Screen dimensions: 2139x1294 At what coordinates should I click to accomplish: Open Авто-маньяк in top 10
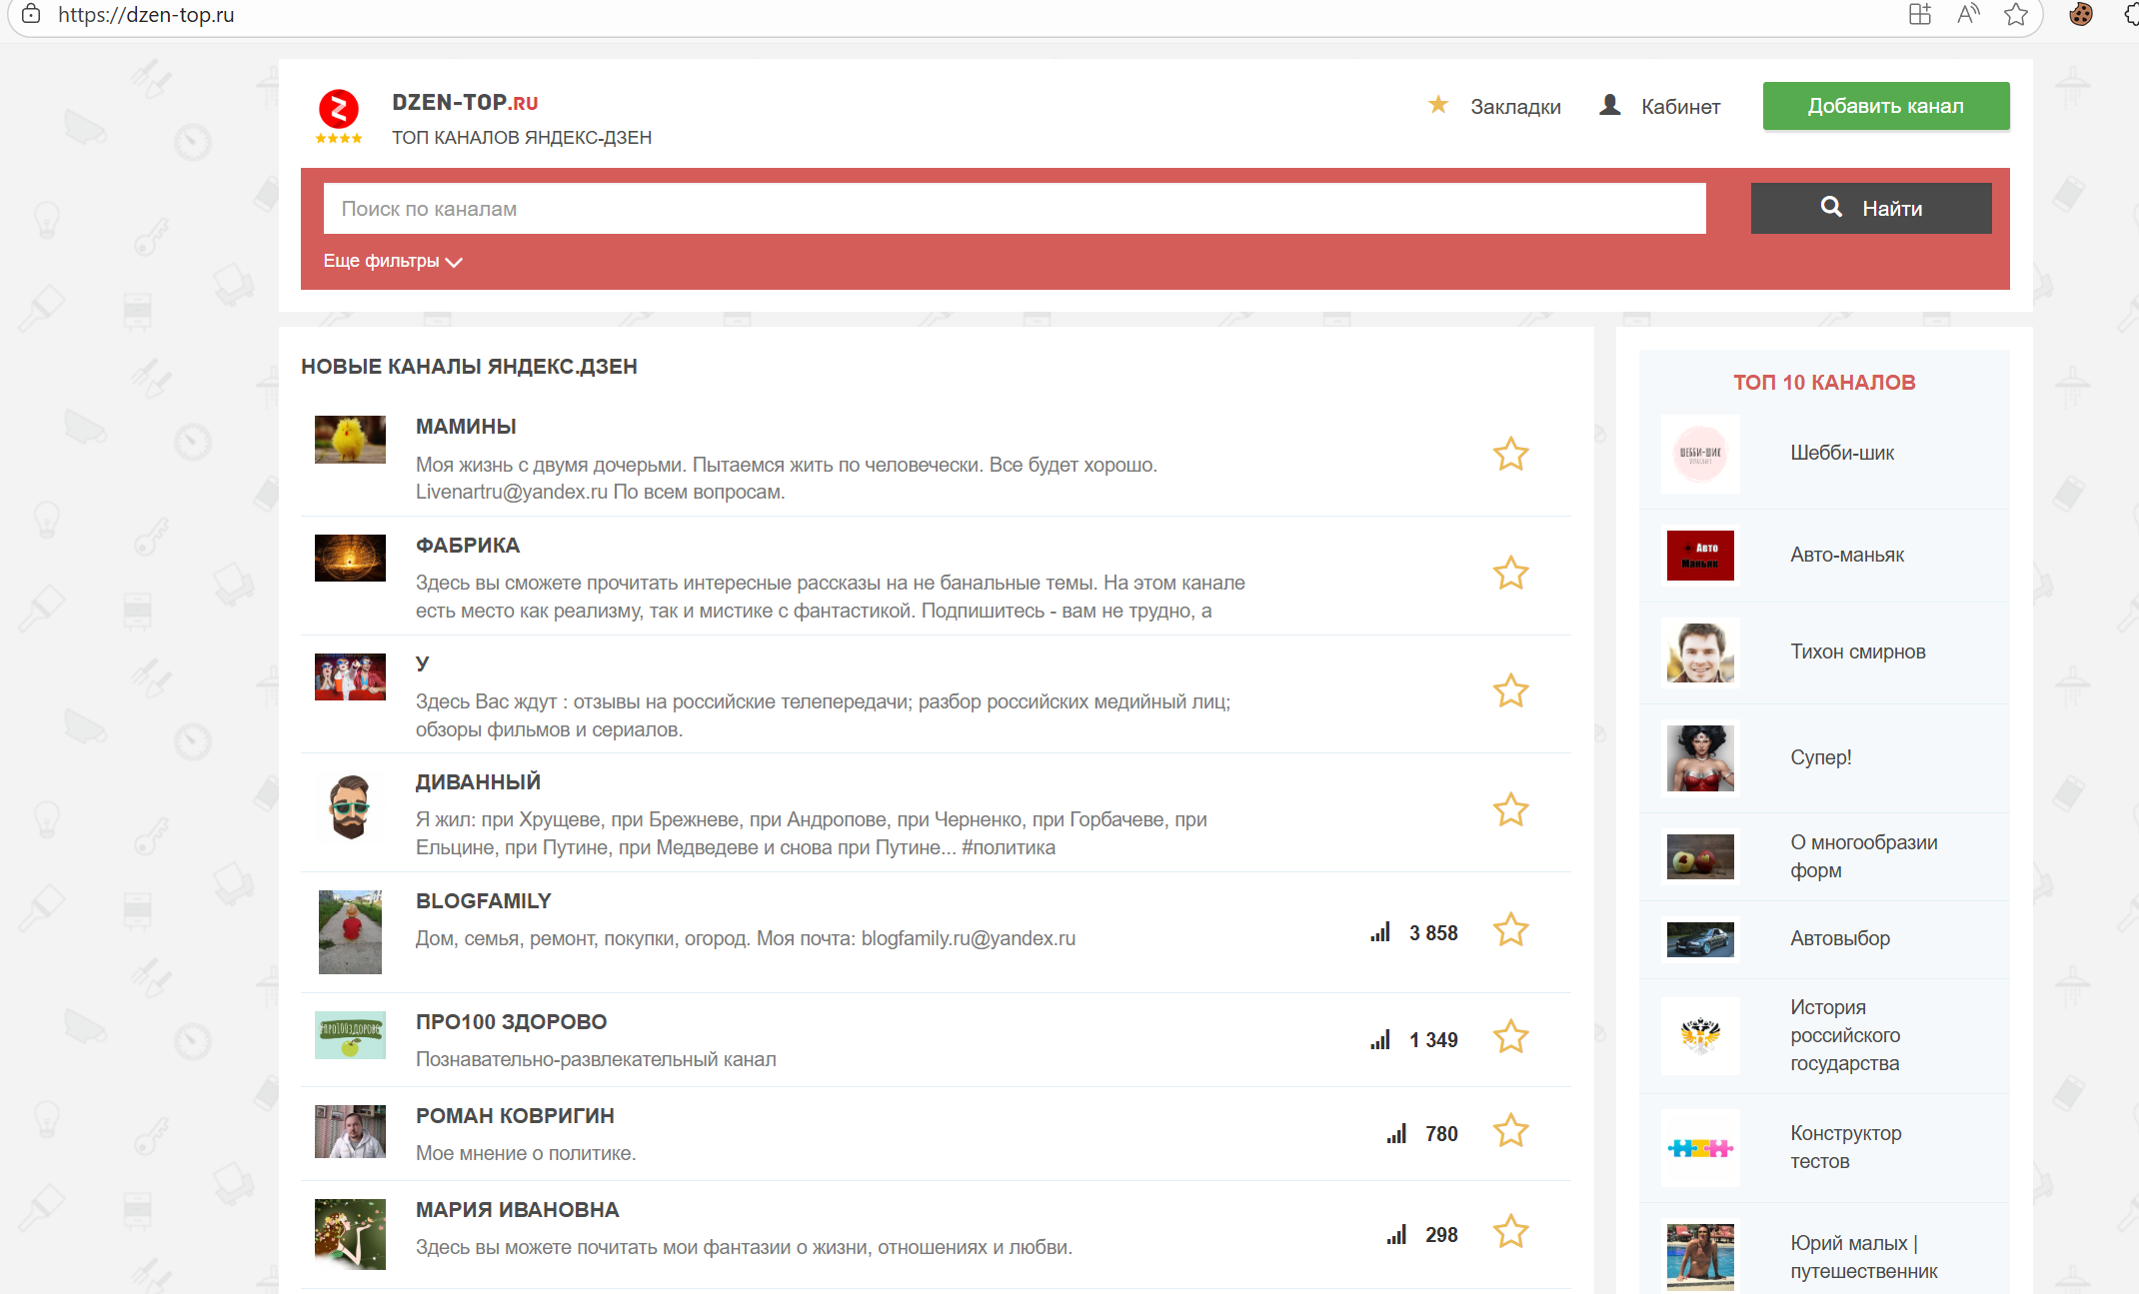click(1847, 555)
